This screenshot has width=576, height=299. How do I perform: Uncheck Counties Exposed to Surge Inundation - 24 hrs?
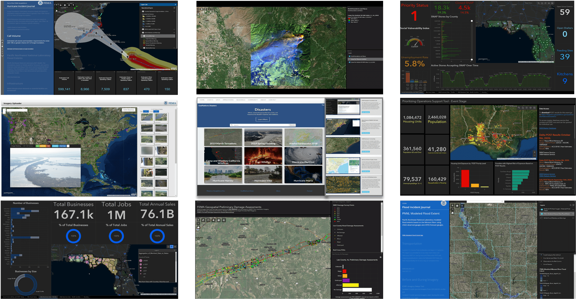[143, 12]
